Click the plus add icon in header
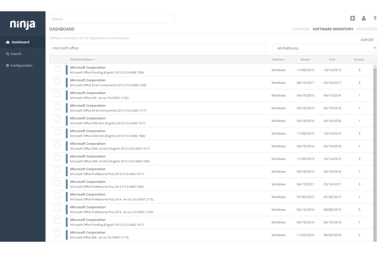Viewport: 380px width, 253px height. tap(353, 18)
